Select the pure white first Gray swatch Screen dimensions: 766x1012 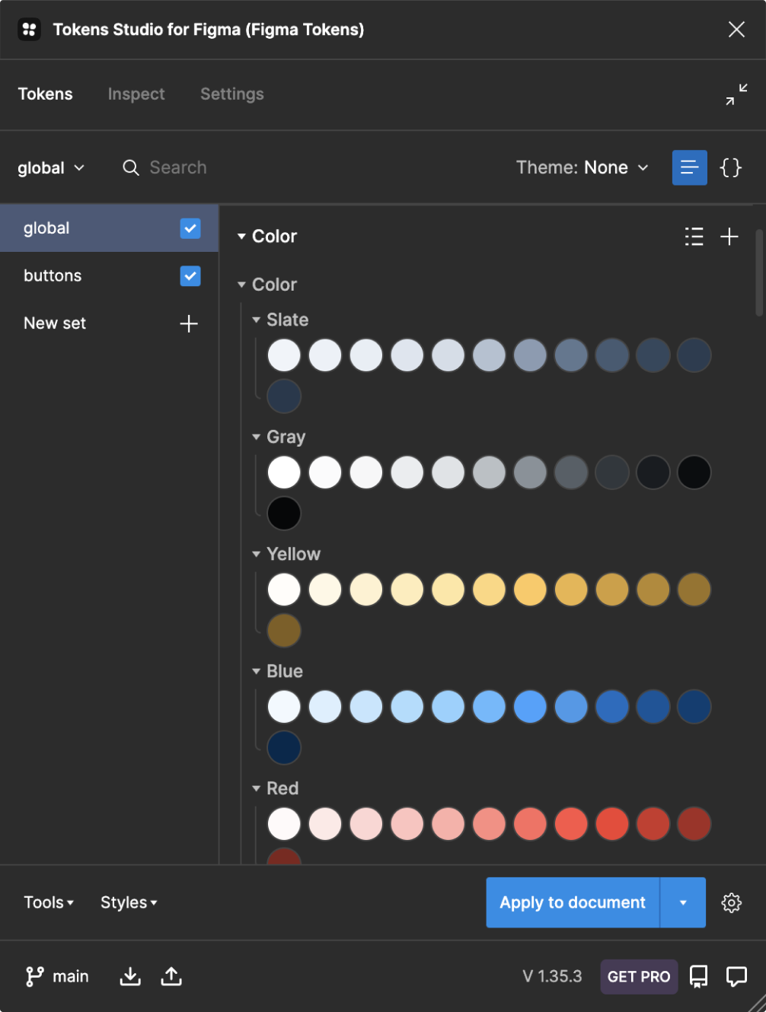[x=284, y=473]
